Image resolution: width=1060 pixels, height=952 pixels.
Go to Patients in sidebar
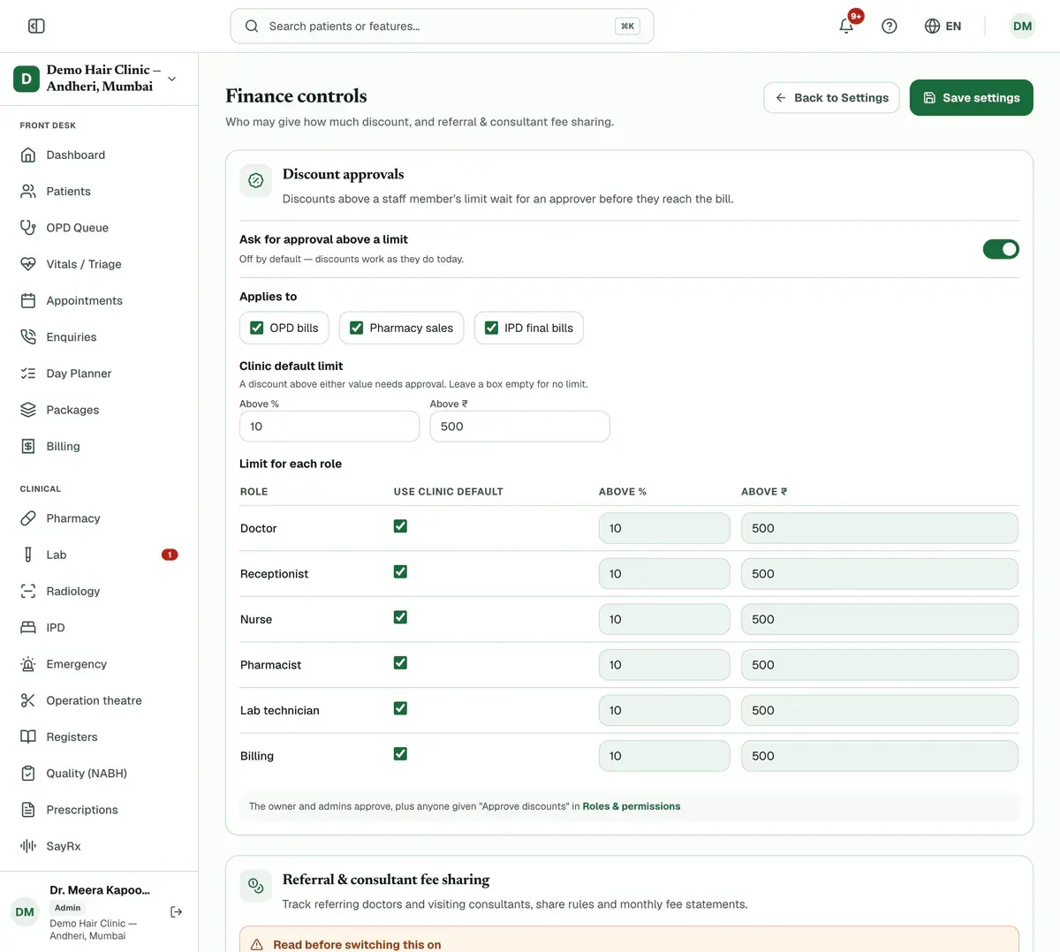click(x=99, y=192)
